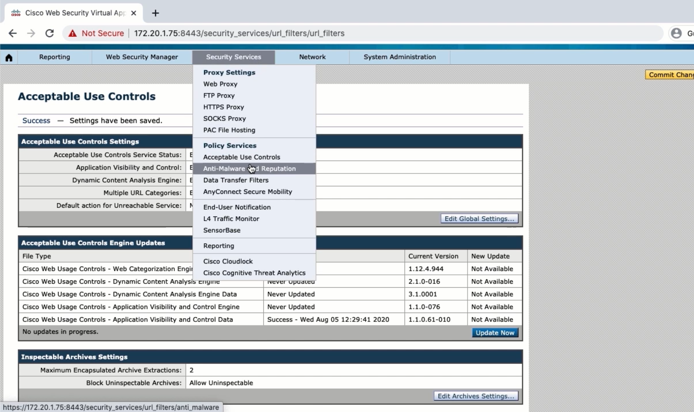Click the Acceptable Use Controls page heading
The width and height of the screenshot is (694, 412).
(87, 96)
